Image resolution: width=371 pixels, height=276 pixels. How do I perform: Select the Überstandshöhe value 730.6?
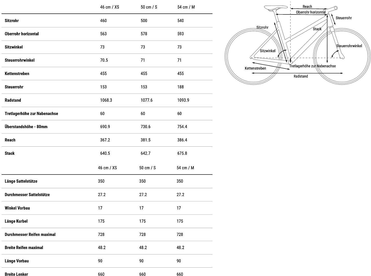[x=145, y=127]
